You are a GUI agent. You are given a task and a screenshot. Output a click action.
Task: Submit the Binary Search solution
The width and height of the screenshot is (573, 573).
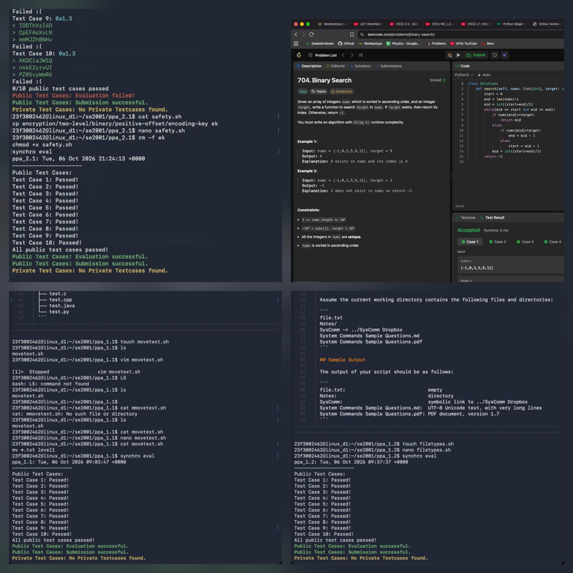476,55
